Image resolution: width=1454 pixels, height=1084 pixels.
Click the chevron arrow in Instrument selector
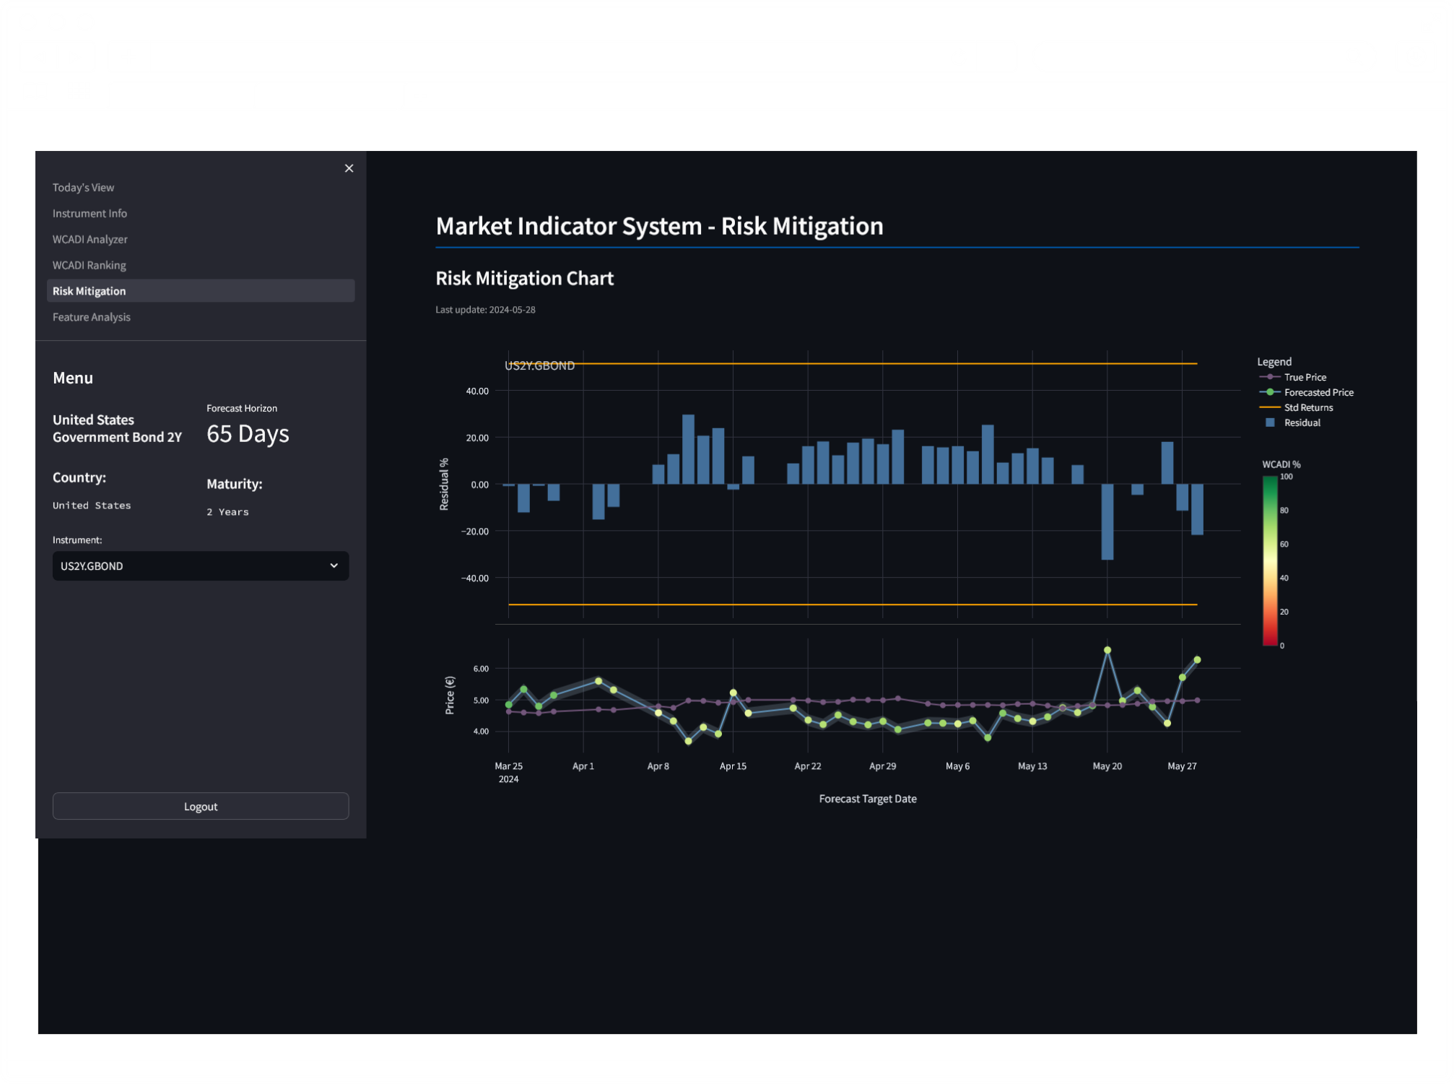pos(334,566)
